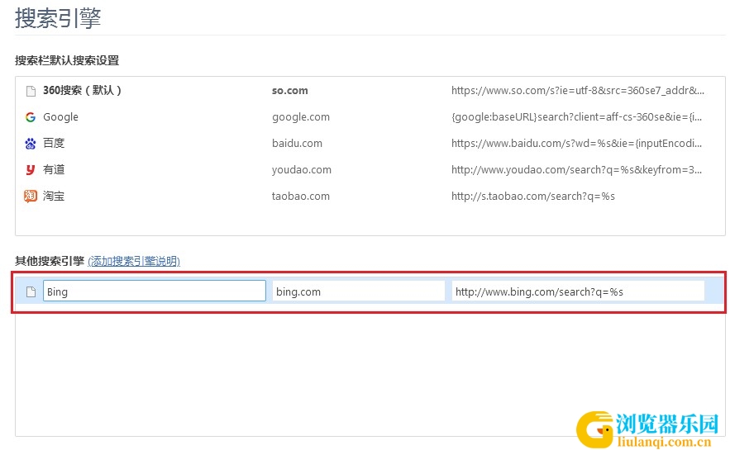Focus the Bing name input field

click(155, 291)
